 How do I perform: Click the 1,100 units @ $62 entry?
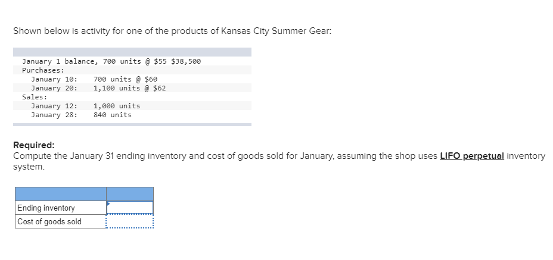pos(129,88)
